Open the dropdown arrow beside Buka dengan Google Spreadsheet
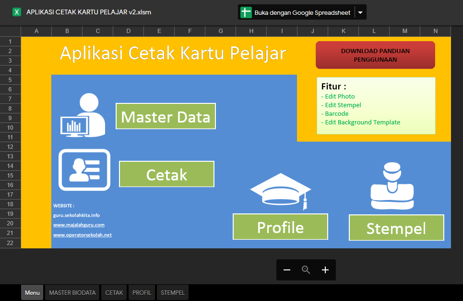The height and width of the screenshot is (301, 463). coord(360,12)
